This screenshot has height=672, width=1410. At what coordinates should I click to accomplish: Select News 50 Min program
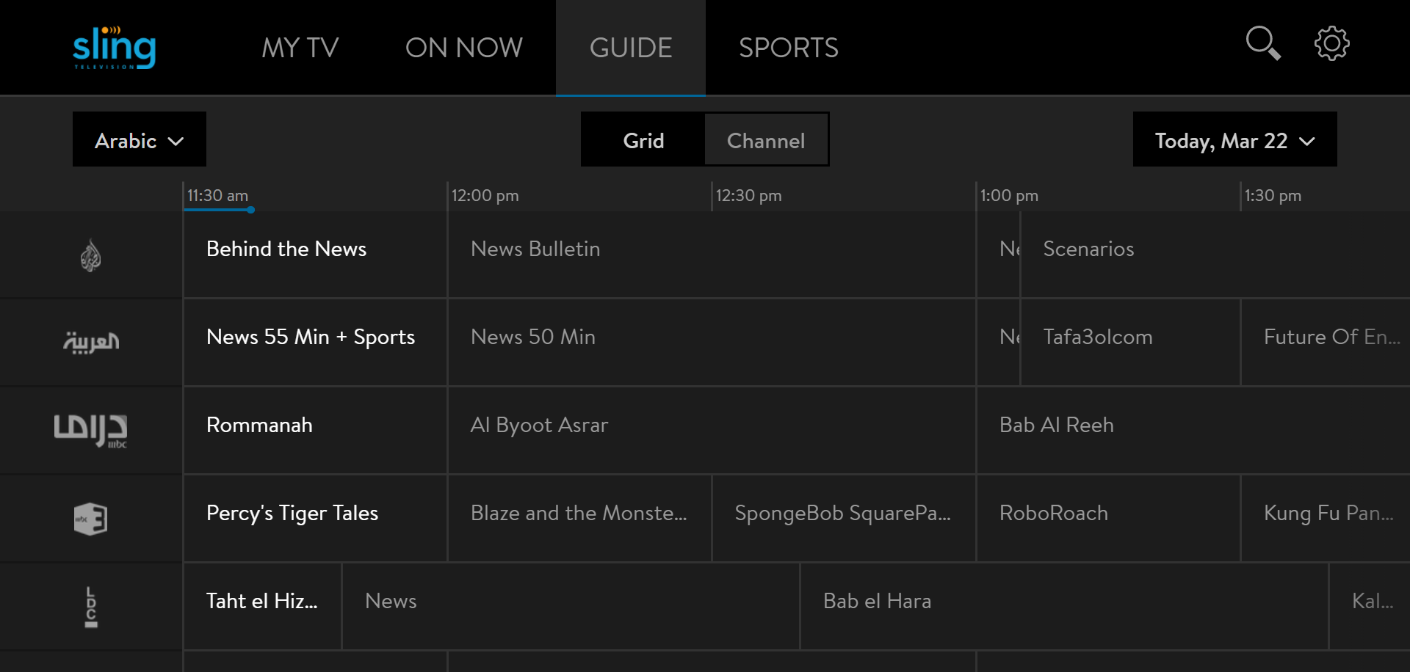(712, 343)
